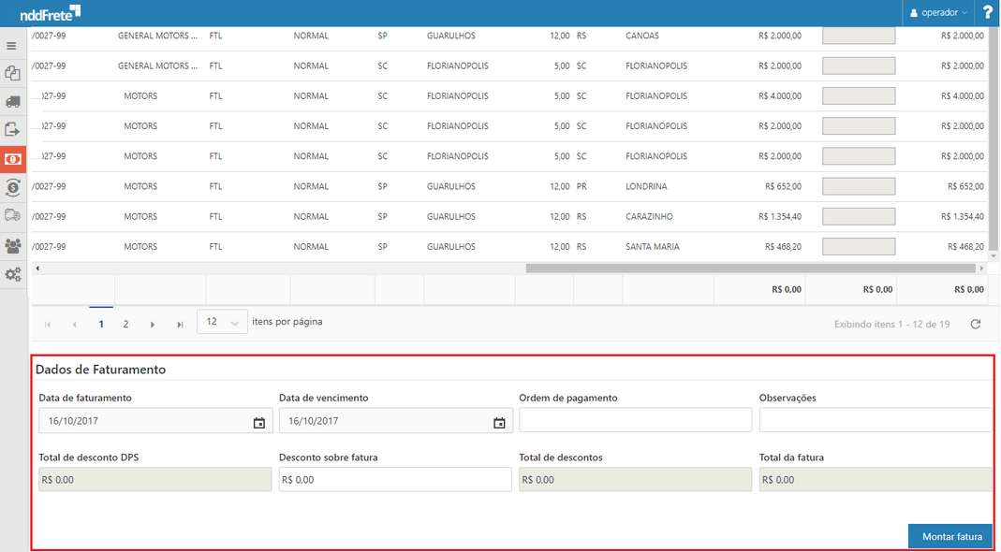
Task: Expand the items per page dropdown
Action: (222, 322)
